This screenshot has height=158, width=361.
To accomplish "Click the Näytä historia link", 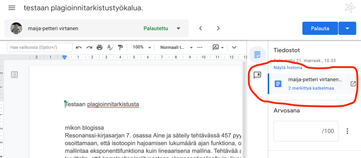I will 288,68.
